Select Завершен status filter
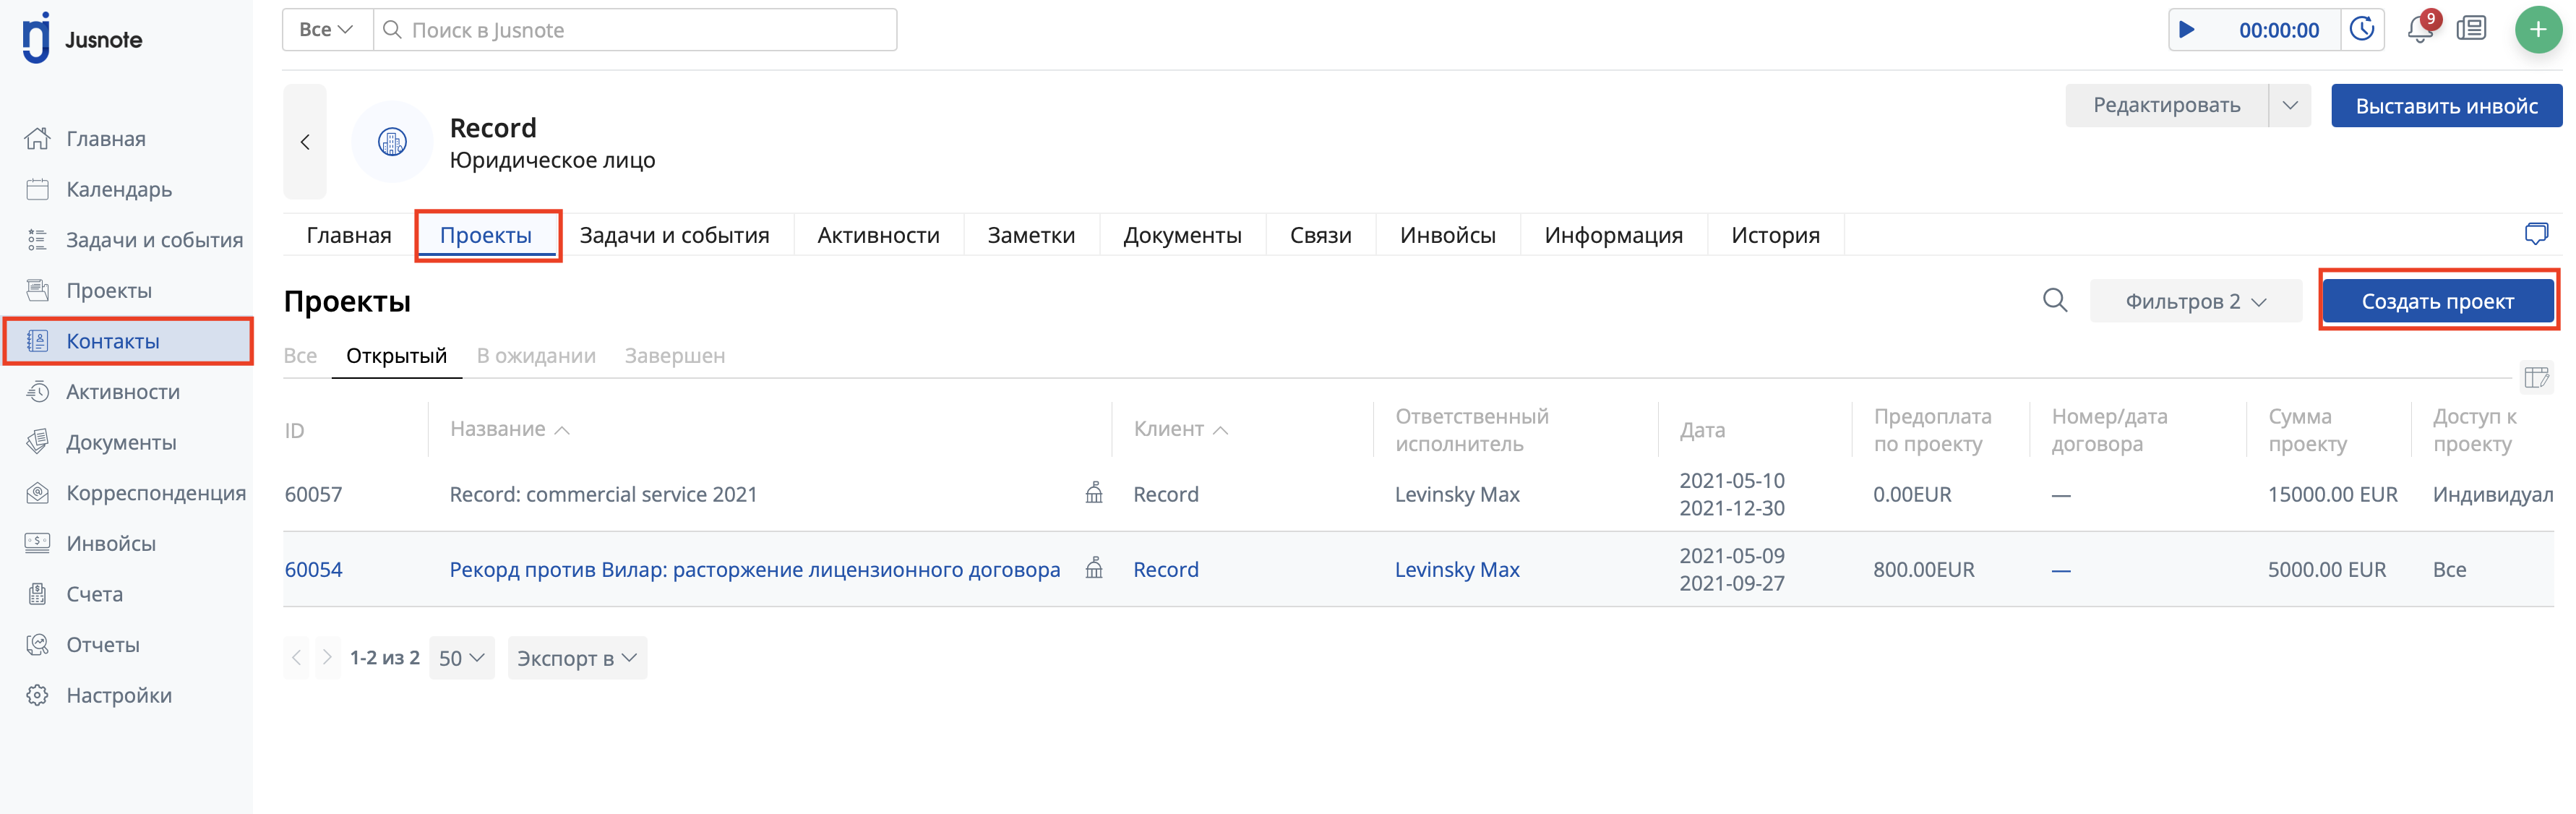2576x814 pixels. (x=675, y=356)
